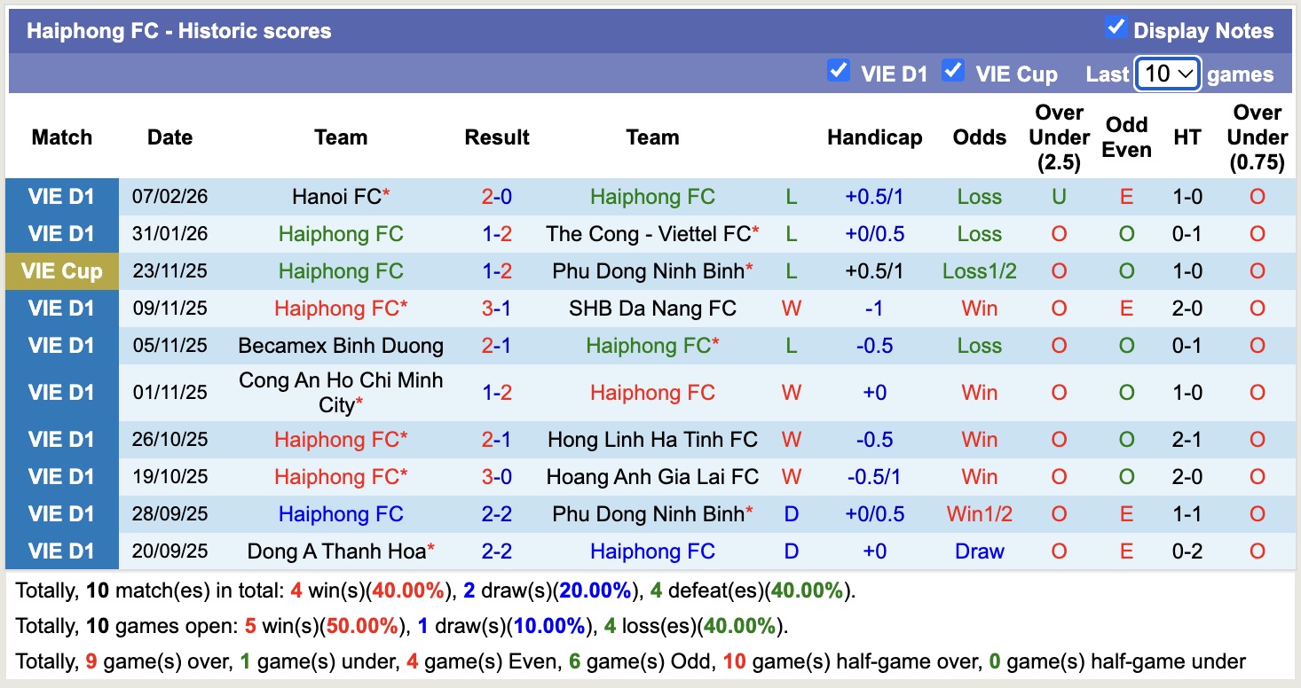Click the Draw odds on Dong A Thanh Hoa row
This screenshot has width=1301, height=688.
(979, 551)
